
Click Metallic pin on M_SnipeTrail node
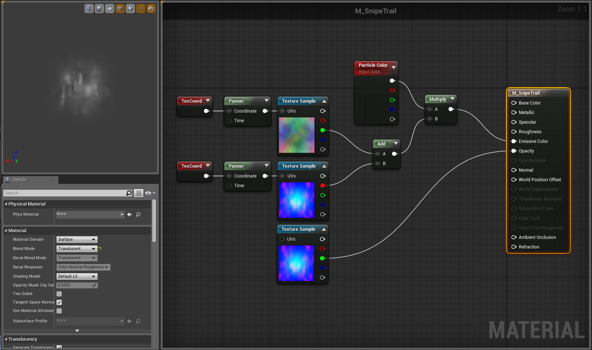tap(514, 113)
